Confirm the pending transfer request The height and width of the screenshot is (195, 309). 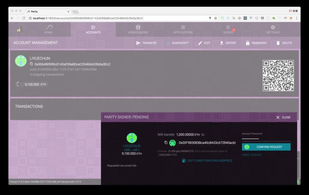point(266,147)
